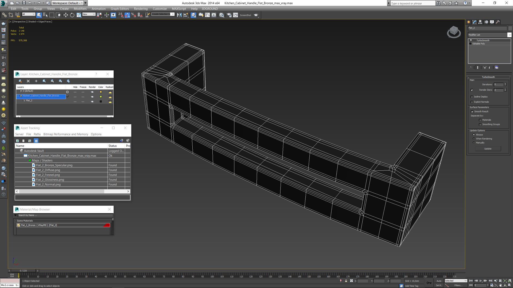Click the Flat_2 layer color swatch
The image size is (513, 288).
pos(101,102)
